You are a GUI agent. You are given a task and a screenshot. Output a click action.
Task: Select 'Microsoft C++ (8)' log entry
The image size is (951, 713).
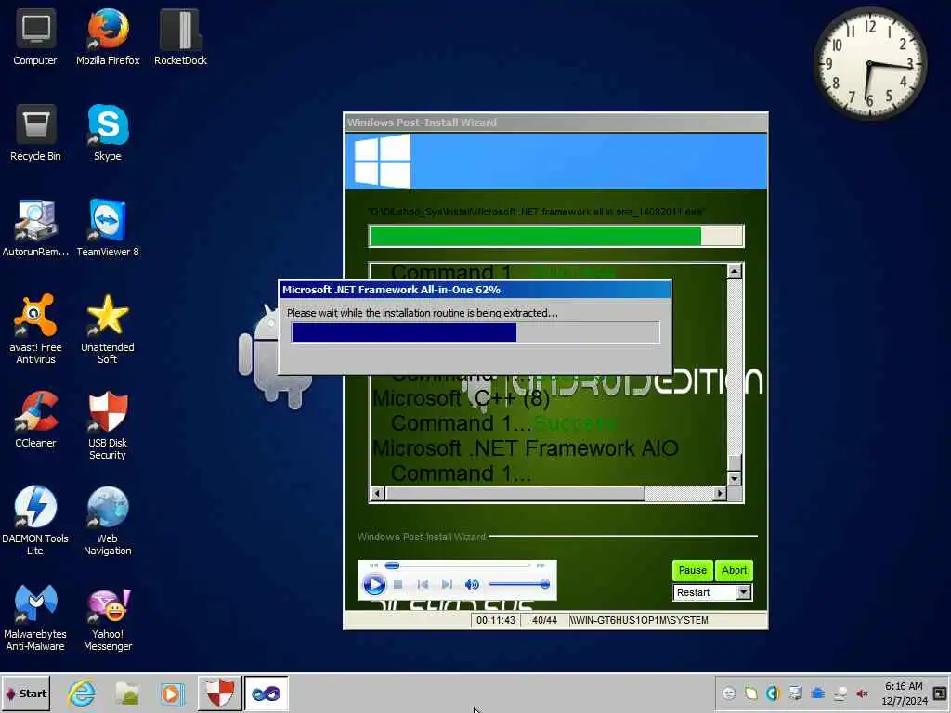(x=461, y=398)
